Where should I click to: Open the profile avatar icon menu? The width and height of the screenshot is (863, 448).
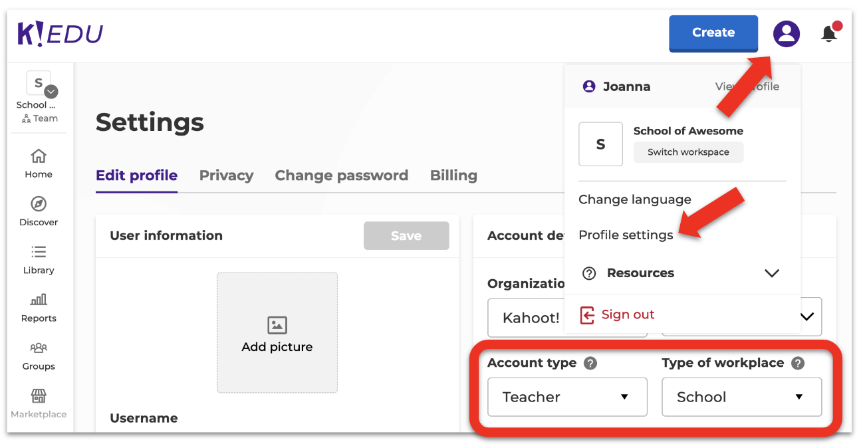[x=786, y=33]
